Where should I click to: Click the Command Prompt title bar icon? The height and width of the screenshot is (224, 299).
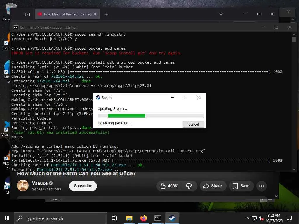click(x=16, y=27)
